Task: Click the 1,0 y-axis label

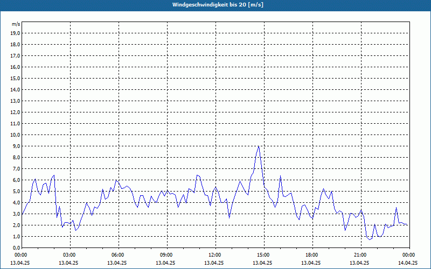Action: 17,236
